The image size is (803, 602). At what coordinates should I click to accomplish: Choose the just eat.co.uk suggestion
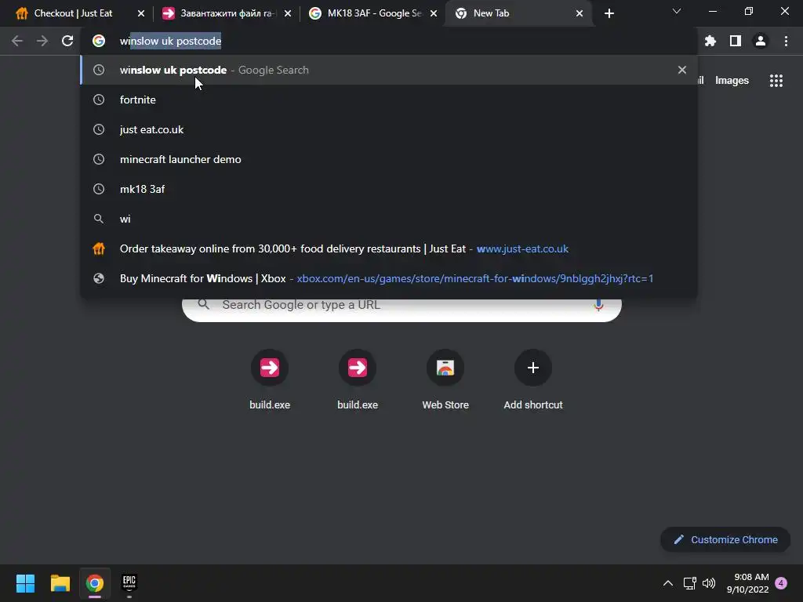click(388, 129)
